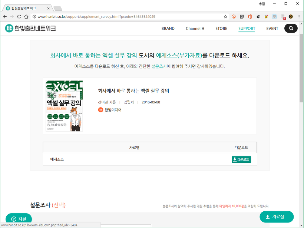This screenshot has height=228, width=304.
Task: Open the SUPPORT menu
Action: click(247, 29)
